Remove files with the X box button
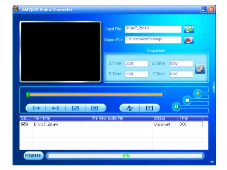227x170 pixels. [x=95, y=108]
